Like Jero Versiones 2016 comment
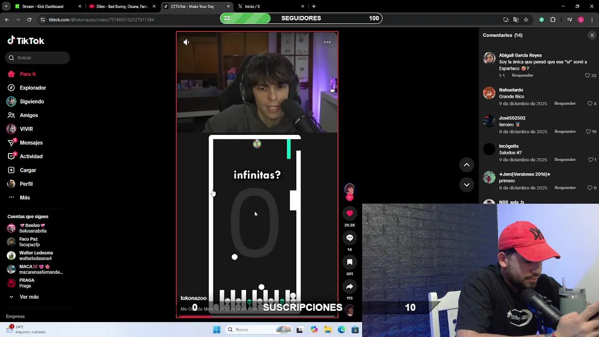The width and height of the screenshot is (599, 337). [590, 188]
